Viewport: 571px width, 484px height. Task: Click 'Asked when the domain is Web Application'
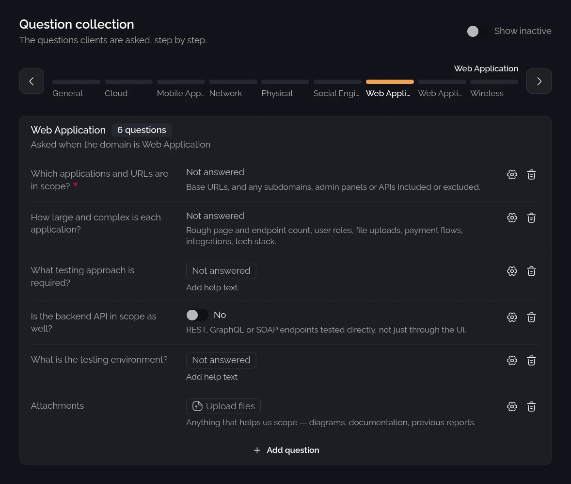[x=121, y=145]
